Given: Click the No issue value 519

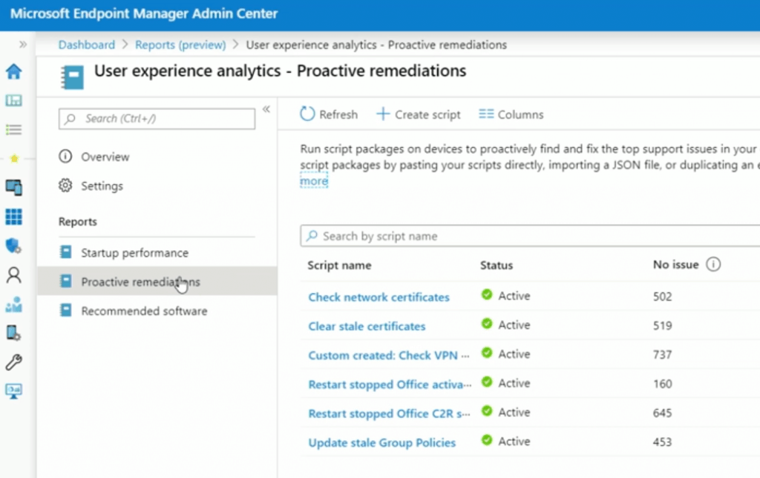Looking at the screenshot, I should click(x=662, y=325).
